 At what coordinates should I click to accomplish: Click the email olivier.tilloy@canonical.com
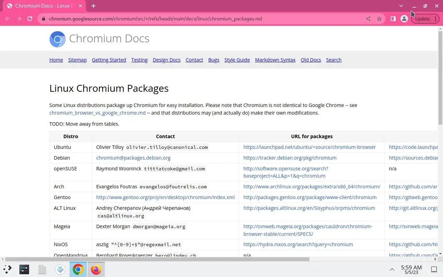[x=167, y=147]
